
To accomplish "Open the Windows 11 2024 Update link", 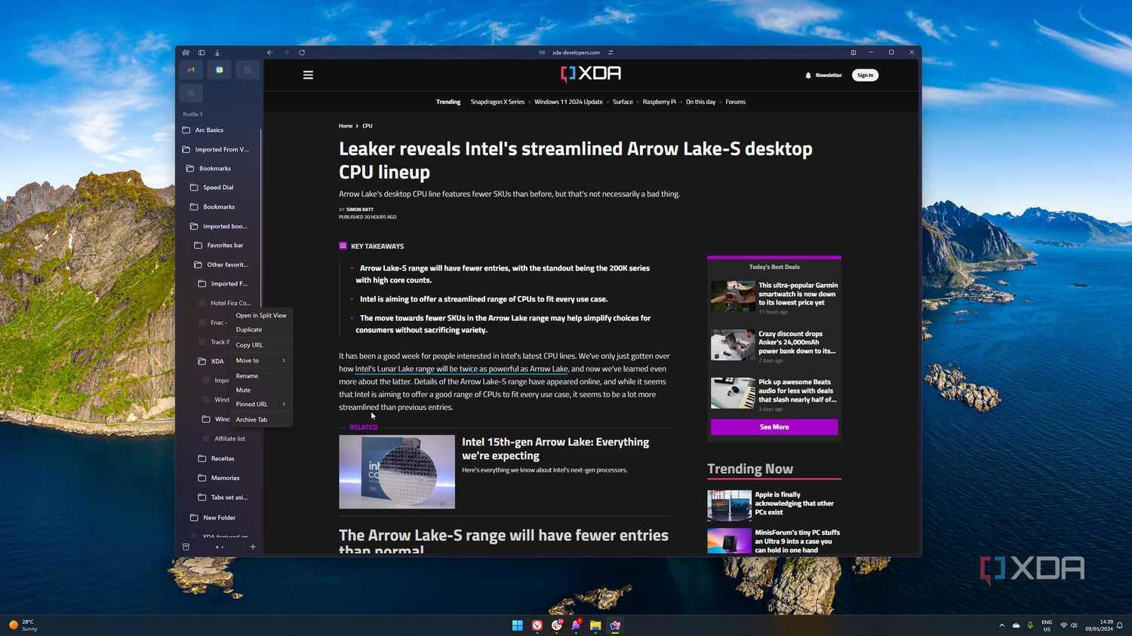I will coord(568,102).
